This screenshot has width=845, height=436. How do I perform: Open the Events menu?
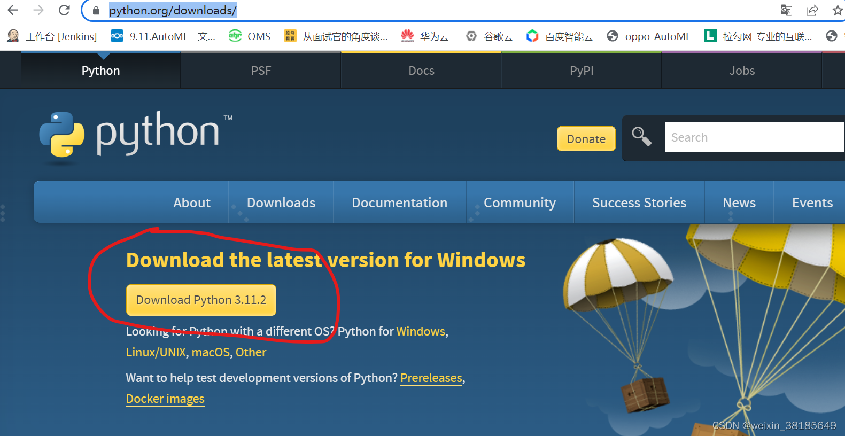[812, 203]
